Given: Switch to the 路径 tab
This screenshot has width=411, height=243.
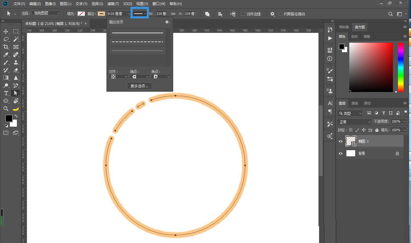Looking at the screenshot, I should tap(367, 103).
